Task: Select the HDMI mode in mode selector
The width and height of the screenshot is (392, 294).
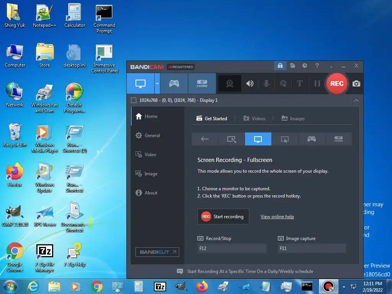Action: click(338, 139)
